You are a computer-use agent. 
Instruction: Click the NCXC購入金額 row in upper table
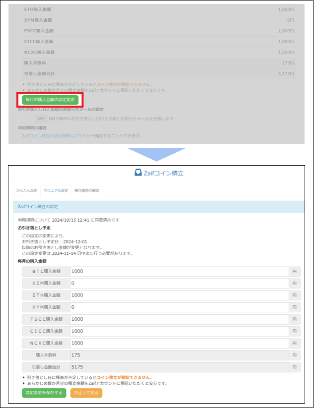pos(159,53)
